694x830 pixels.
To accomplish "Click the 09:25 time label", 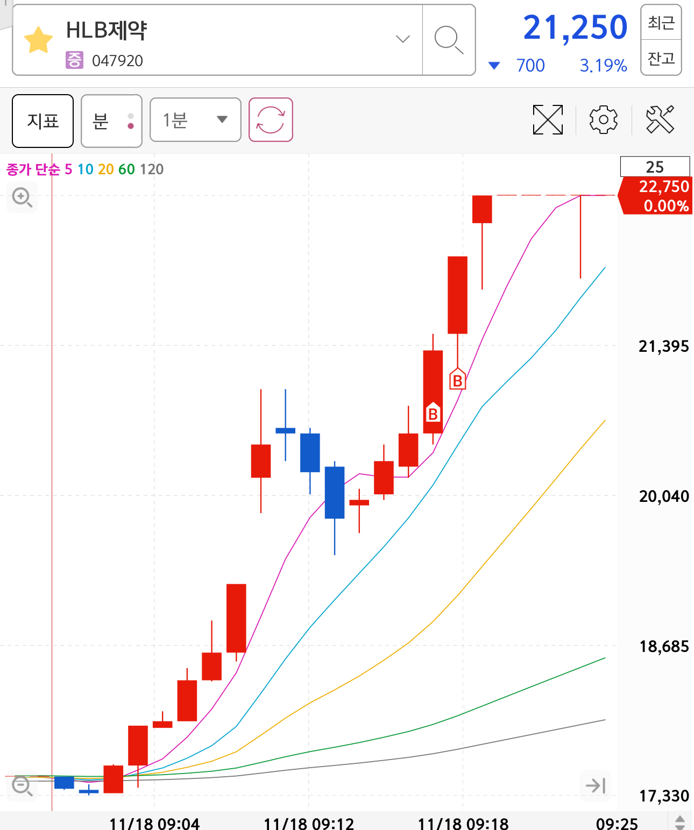I will click(x=617, y=823).
